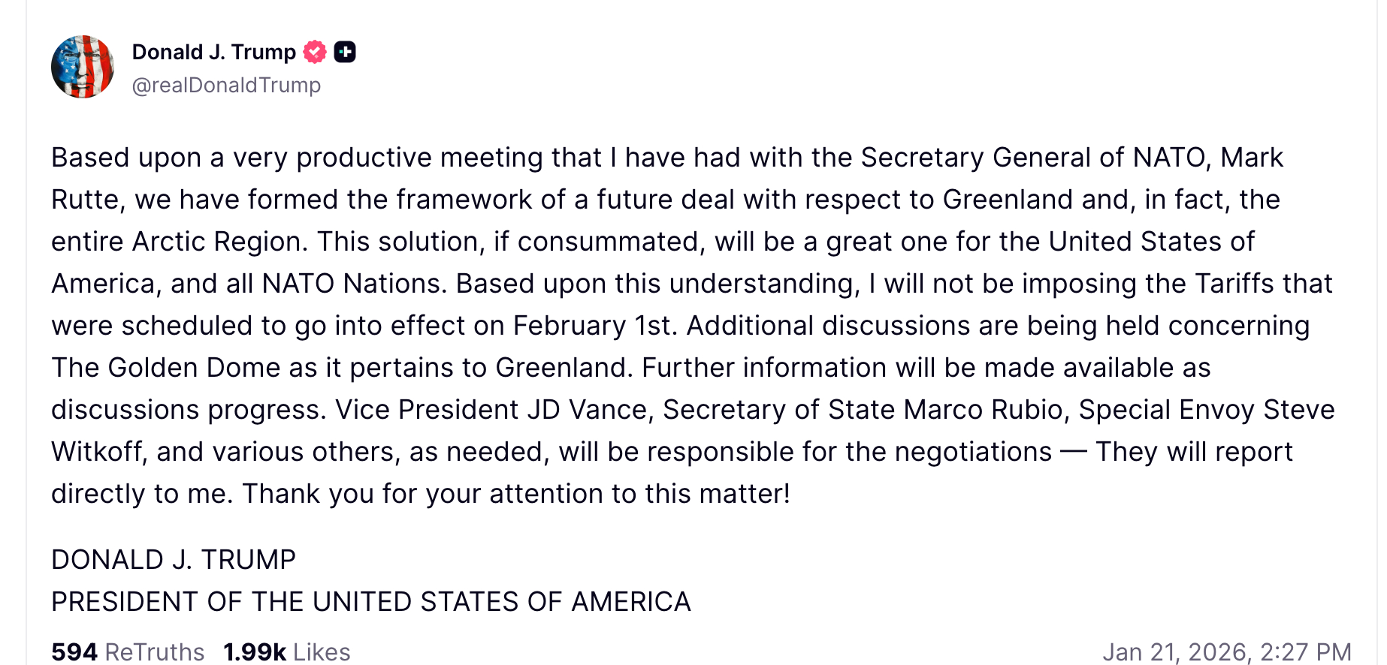
Task: View the 1.99k Likes list
Action: tap(286, 651)
